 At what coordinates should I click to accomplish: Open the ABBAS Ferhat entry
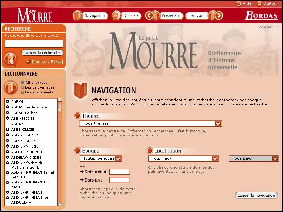pyautogui.click(x=24, y=113)
